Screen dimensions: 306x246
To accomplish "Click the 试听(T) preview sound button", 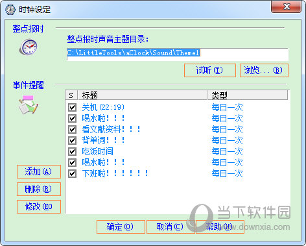I will pyautogui.click(x=210, y=70).
